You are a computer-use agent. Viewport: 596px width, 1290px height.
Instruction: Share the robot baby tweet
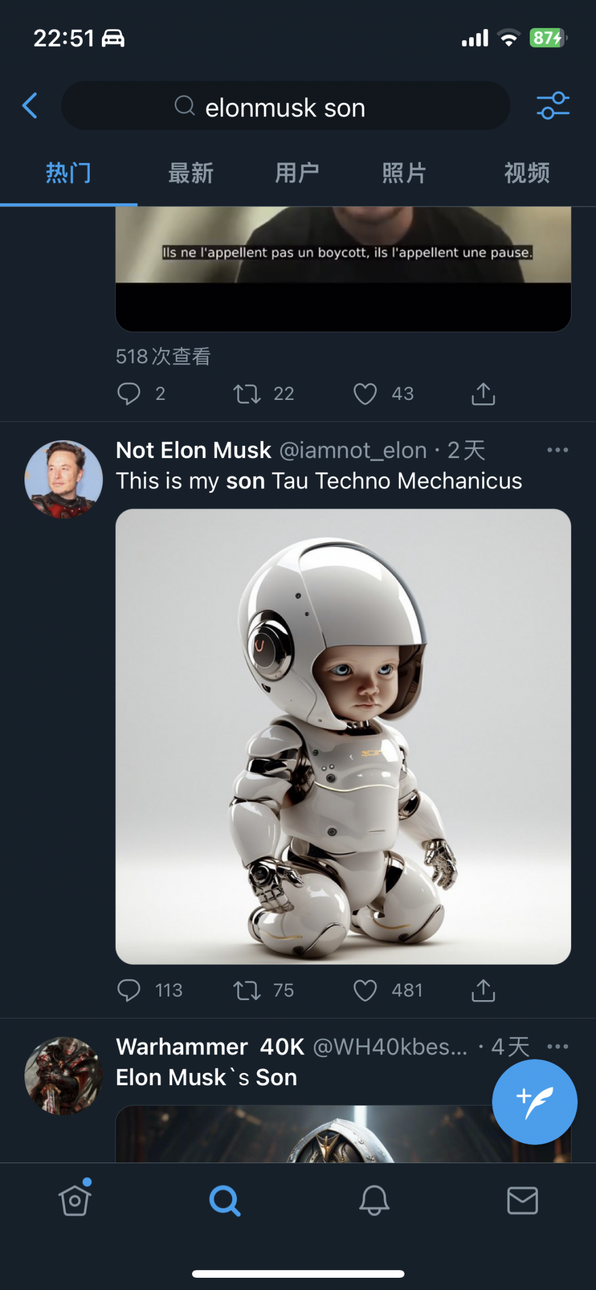pos(483,990)
